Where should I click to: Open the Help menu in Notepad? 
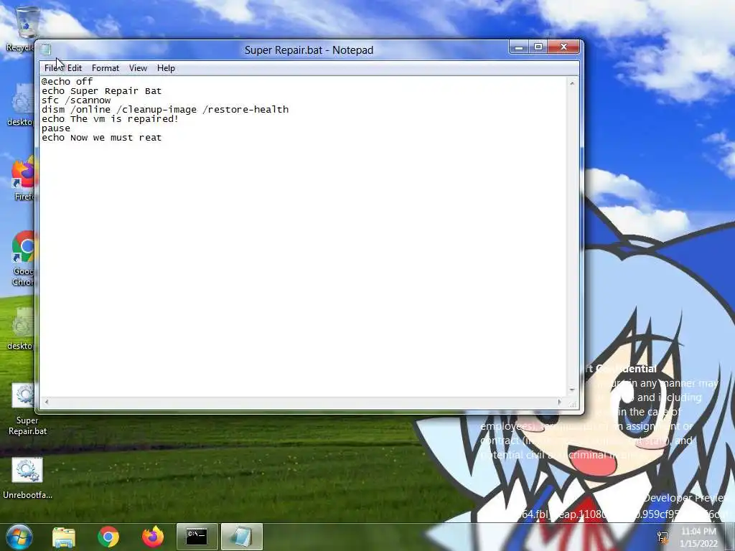pos(166,68)
